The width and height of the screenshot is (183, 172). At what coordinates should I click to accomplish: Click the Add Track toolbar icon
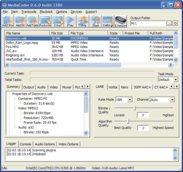33,21
